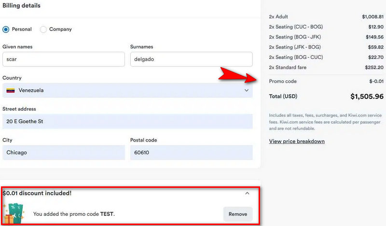Click the Given names input field
Image resolution: width=386 pixels, height=226 pixels.
pos(63,59)
